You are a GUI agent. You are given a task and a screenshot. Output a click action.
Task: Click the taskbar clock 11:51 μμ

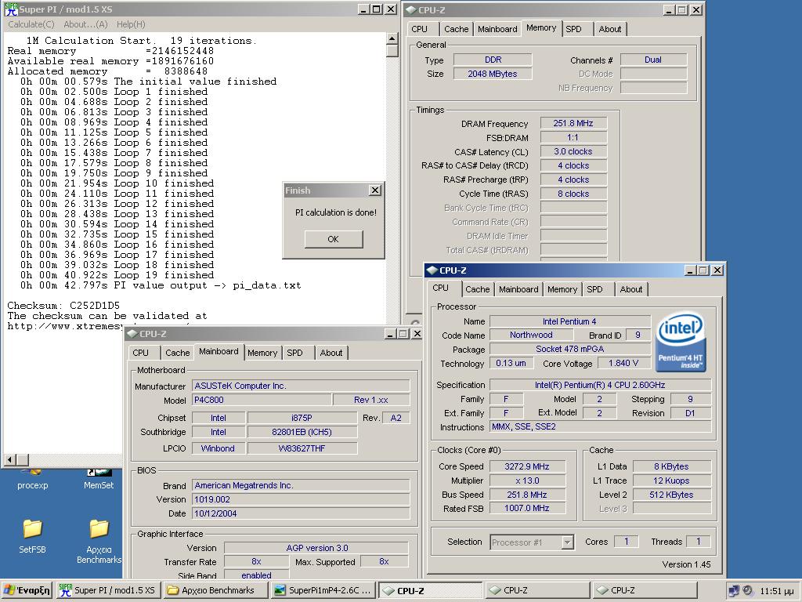click(x=776, y=591)
